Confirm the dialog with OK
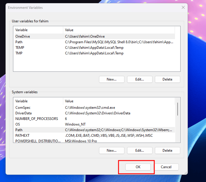 [138, 167]
